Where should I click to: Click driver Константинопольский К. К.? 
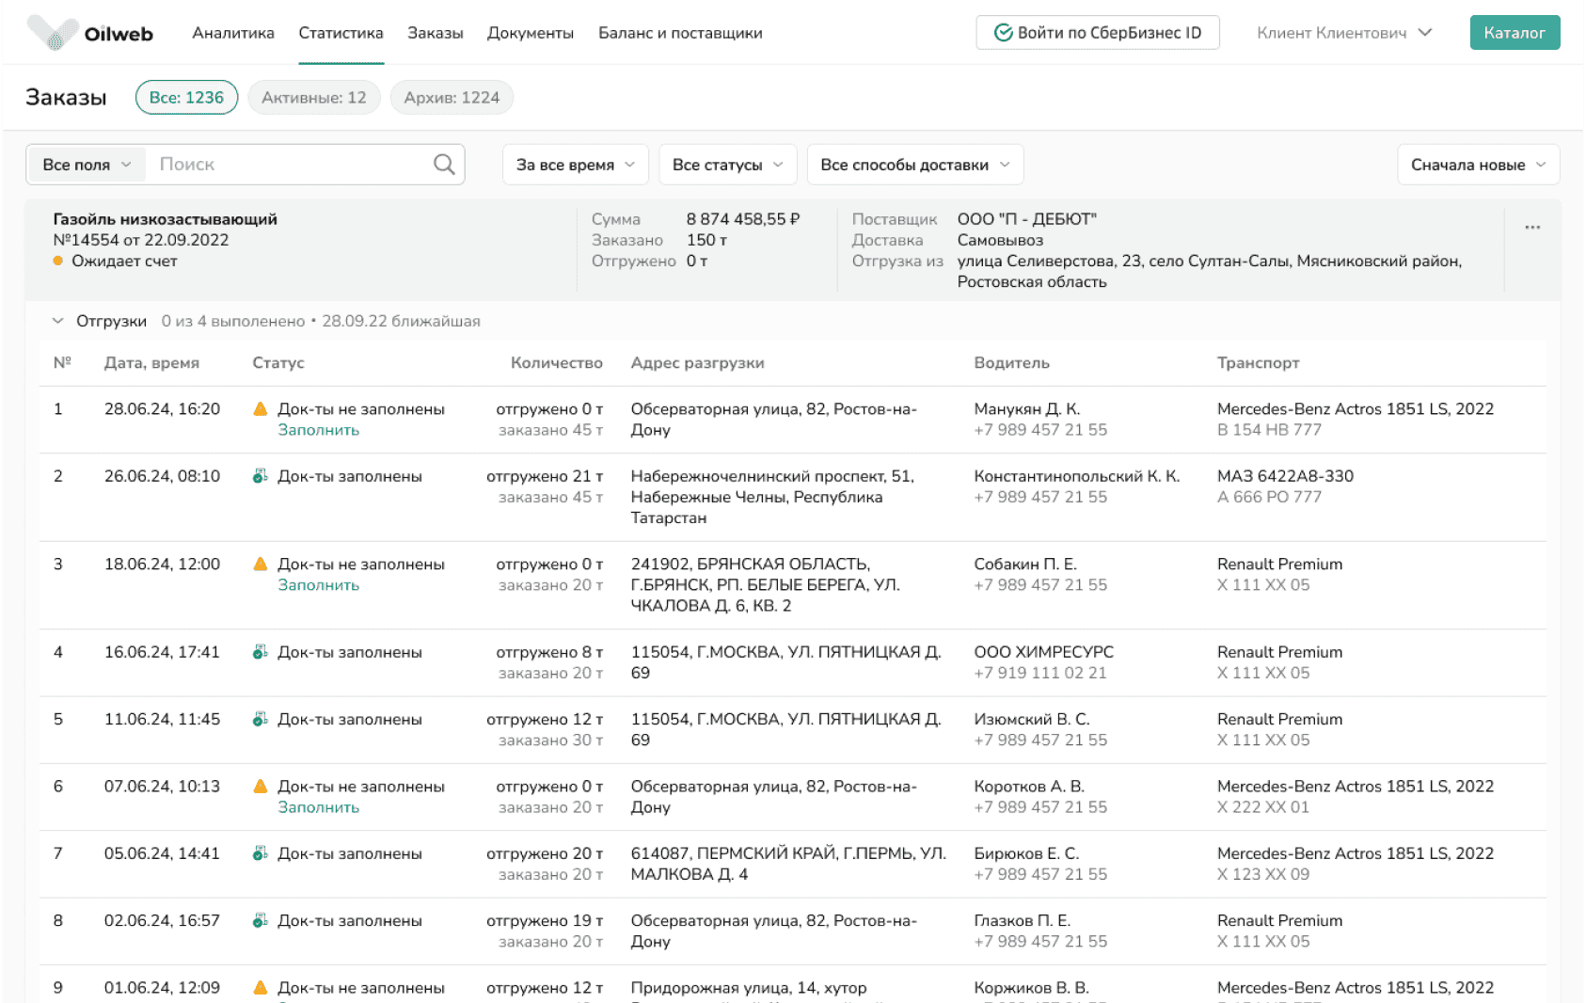coord(1077,476)
